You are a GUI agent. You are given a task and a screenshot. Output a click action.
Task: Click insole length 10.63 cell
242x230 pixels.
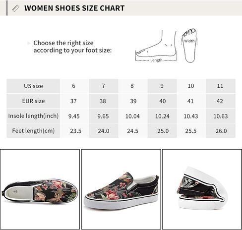tap(221, 116)
